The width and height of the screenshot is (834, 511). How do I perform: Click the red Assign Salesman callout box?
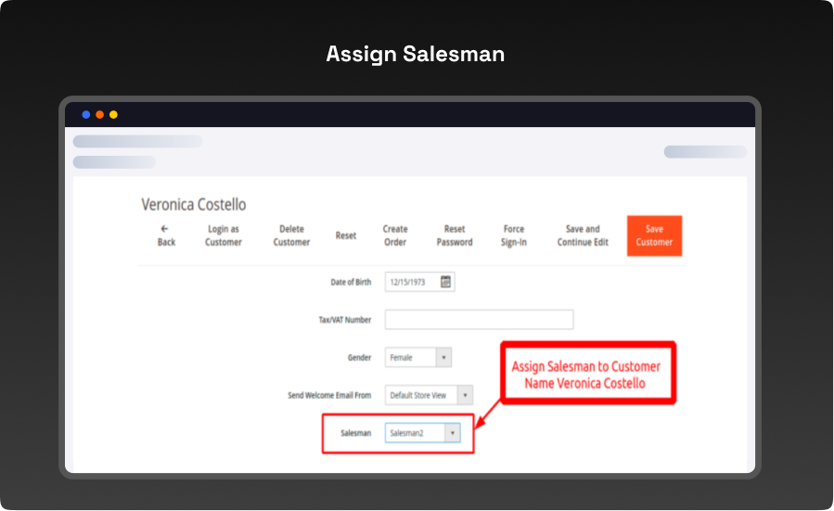click(x=587, y=374)
